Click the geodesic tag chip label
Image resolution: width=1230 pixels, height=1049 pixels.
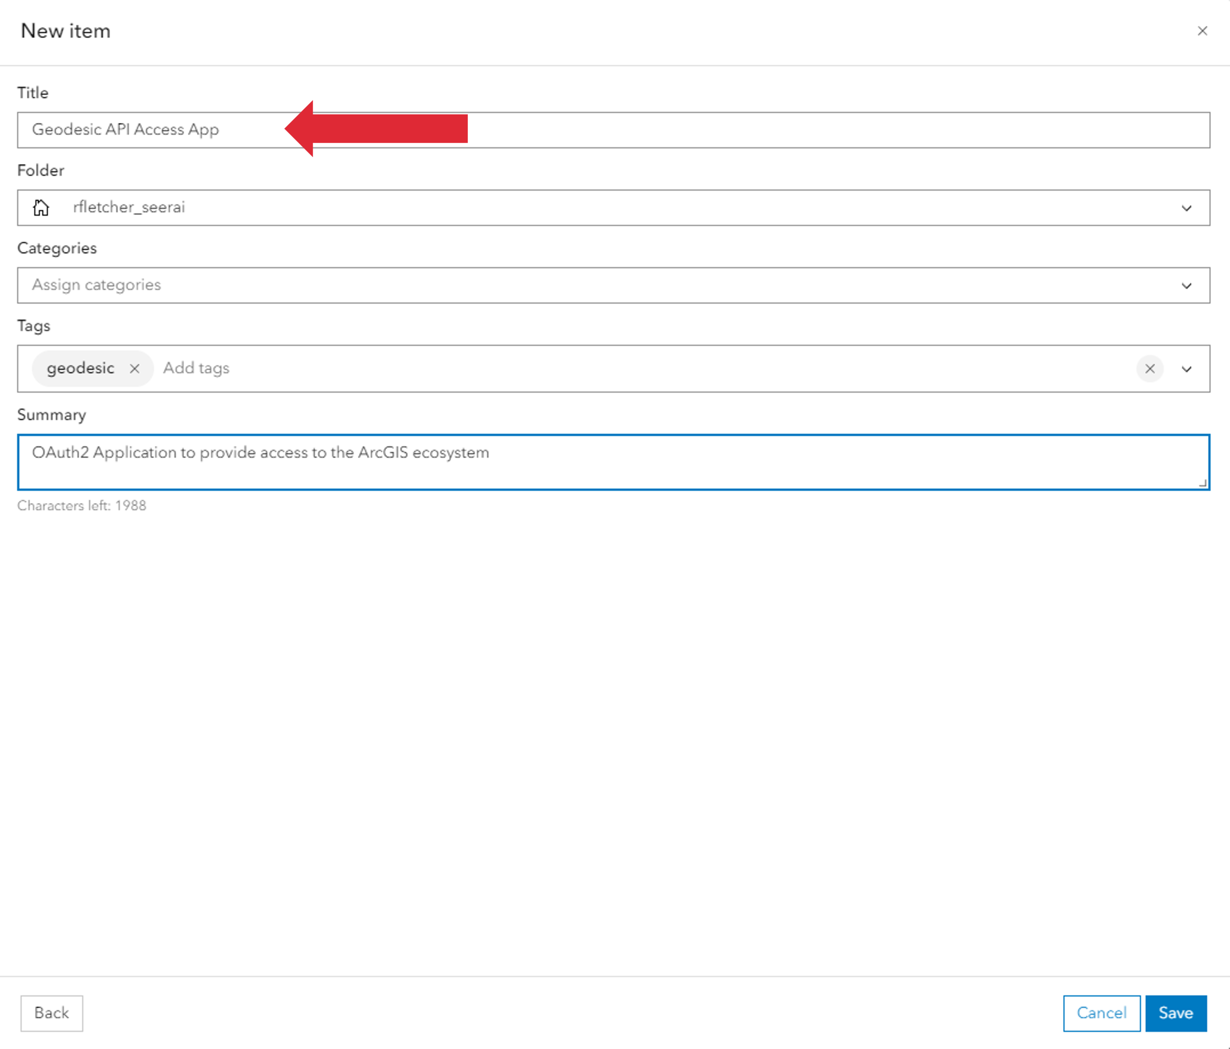[80, 369]
